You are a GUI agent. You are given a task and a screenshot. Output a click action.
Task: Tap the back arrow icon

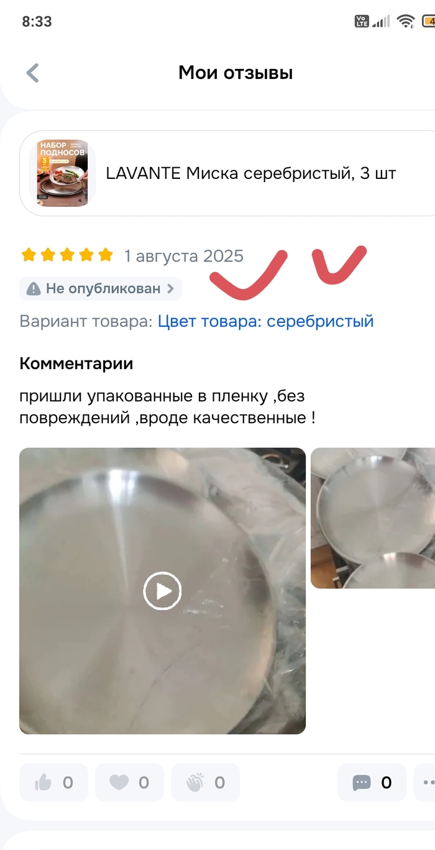[33, 73]
